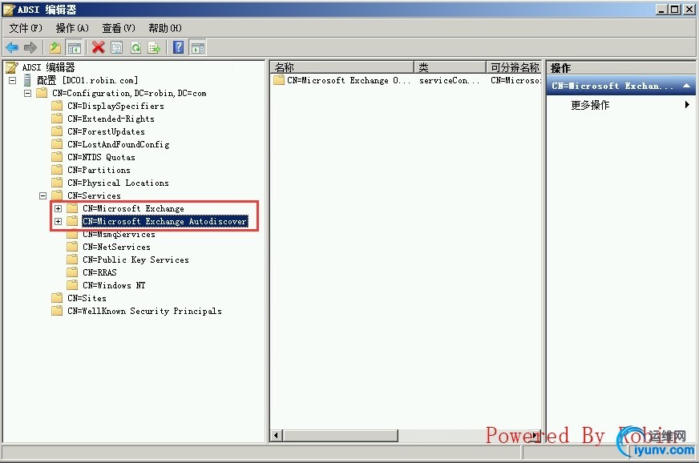The image size is (699, 463).
Task: Select CN=Microsoft Exchange O... list row
Action: coord(349,80)
